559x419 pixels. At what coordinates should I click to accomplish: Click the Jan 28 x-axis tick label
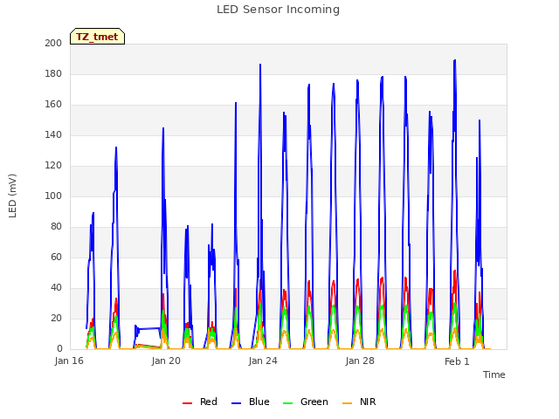tap(360, 361)
